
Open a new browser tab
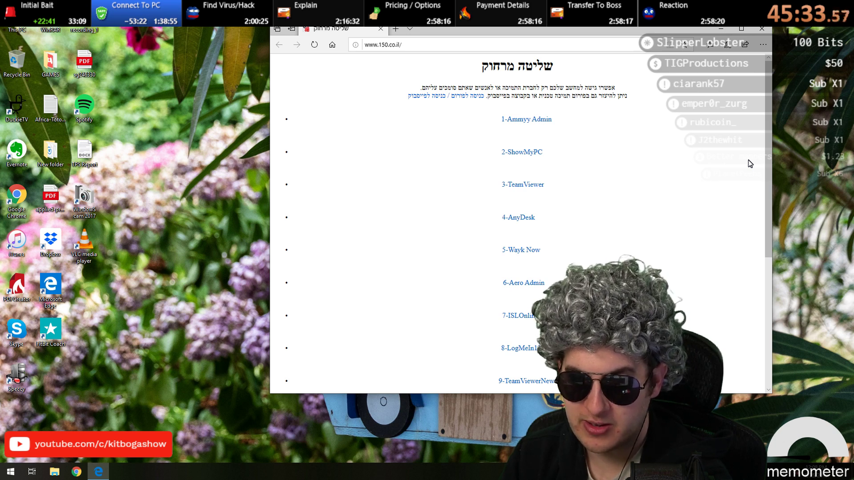[x=396, y=29]
